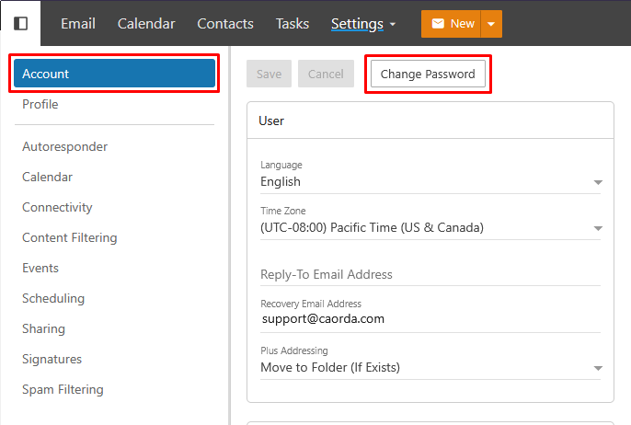Select the Settings menu item

click(x=357, y=24)
